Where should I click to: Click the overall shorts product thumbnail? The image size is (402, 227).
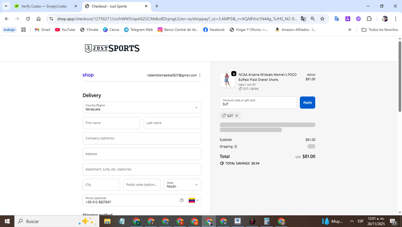click(228, 80)
